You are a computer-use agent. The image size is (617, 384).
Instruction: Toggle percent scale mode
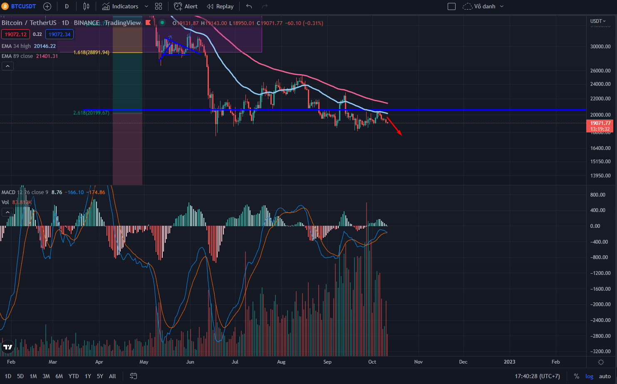click(x=576, y=376)
